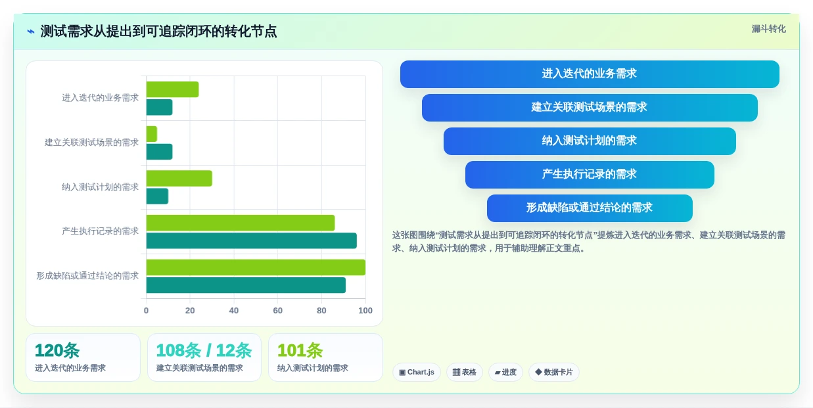The width and height of the screenshot is (813, 408).
Task: Click the lightning icon beside the title
Action: pyautogui.click(x=31, y=32)
